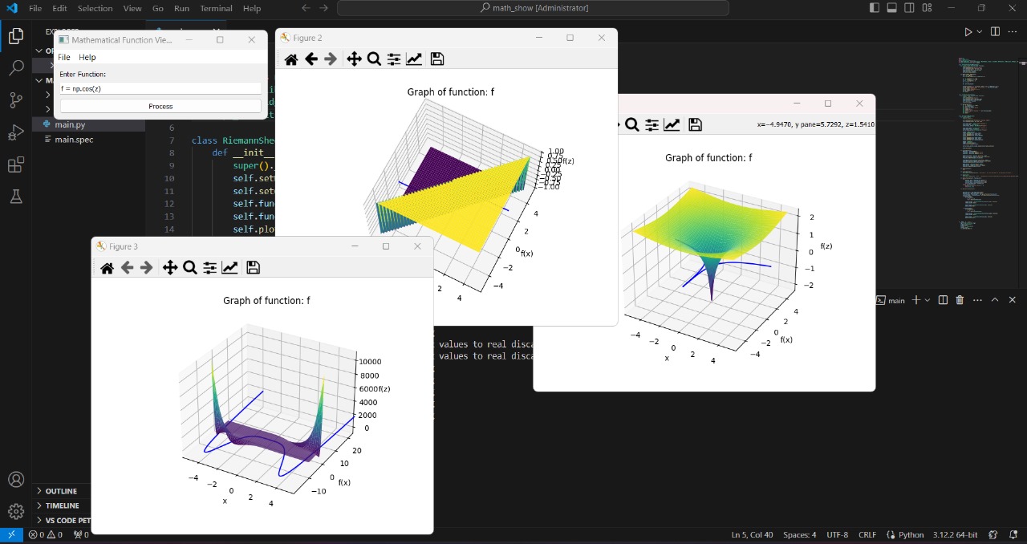The height and width of the screenshot is (544, 1027).
Task: Click the math_show command center search box
Action: click(x=533, y=8)
